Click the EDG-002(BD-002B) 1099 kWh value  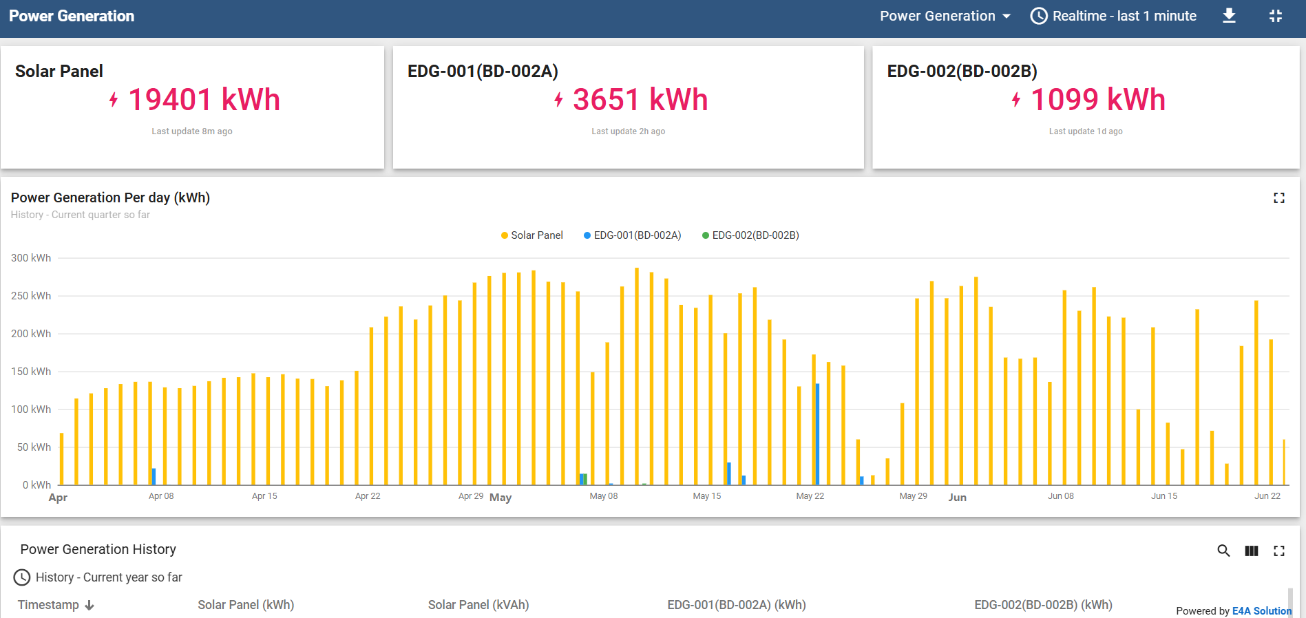tap(1098, 100)
